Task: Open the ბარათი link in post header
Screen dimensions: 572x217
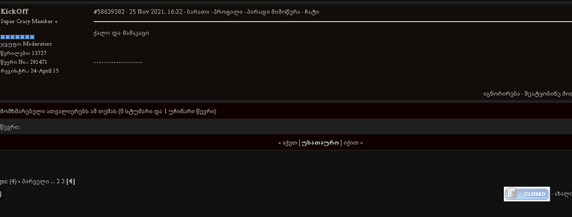Action: tap(198, 12)
